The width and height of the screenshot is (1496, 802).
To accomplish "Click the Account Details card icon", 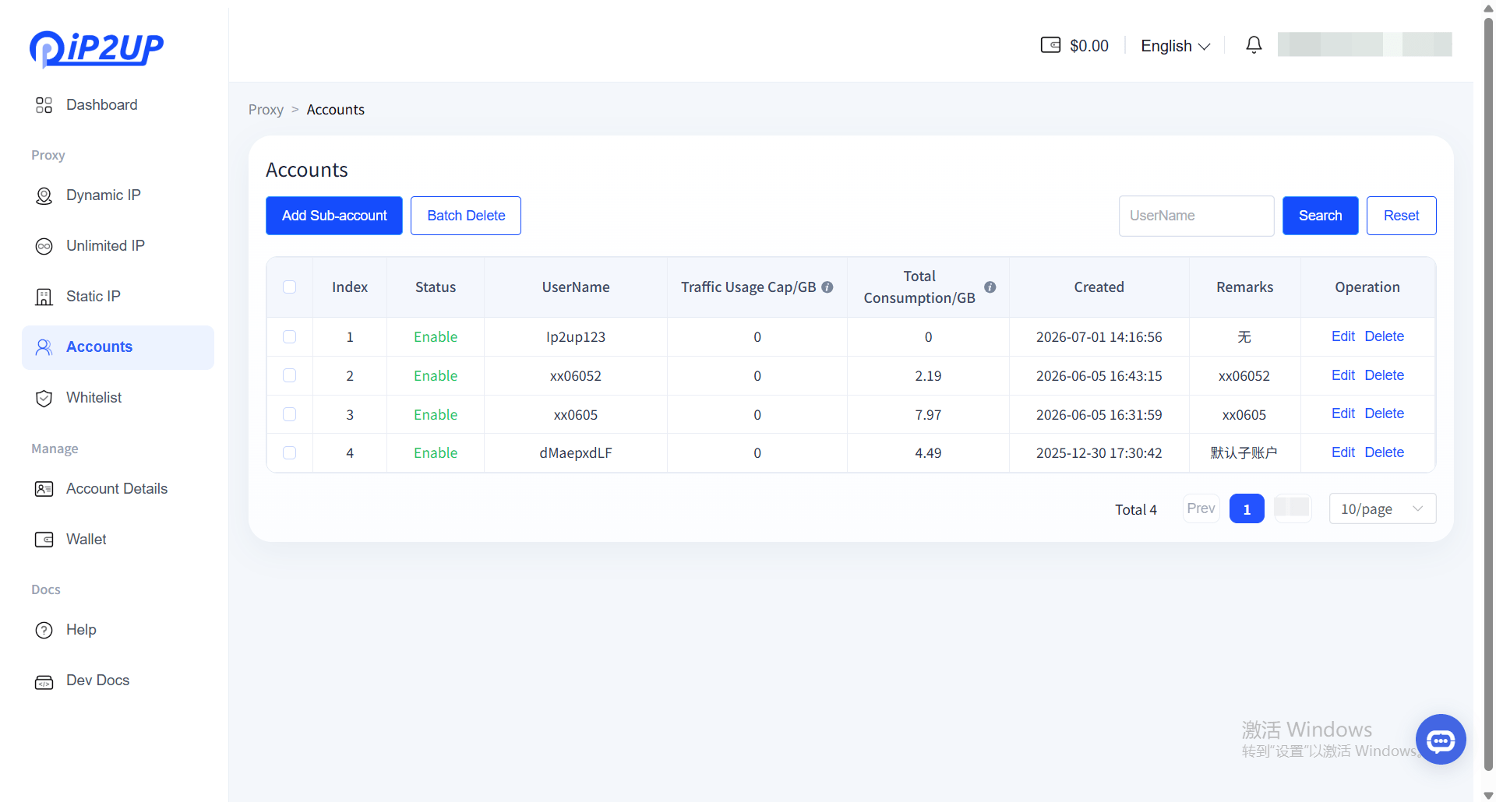I will (x=44, y=489).
